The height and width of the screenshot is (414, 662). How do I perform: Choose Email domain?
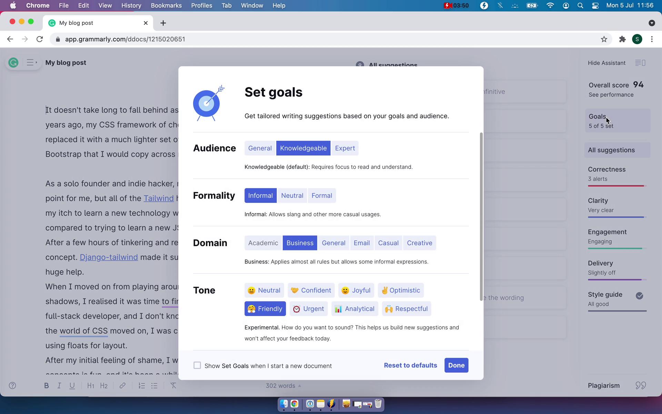362,243
